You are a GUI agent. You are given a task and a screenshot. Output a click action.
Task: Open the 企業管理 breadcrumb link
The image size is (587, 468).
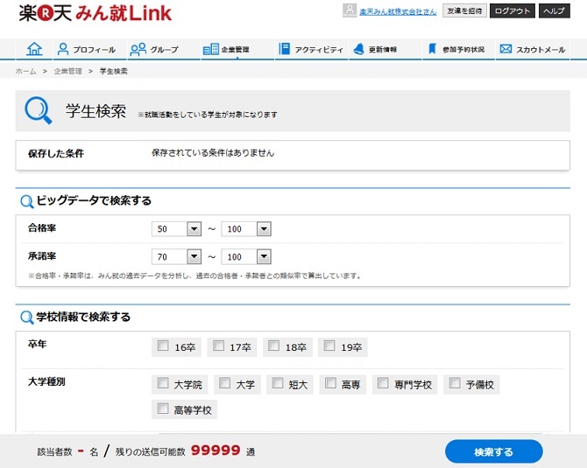66,71
